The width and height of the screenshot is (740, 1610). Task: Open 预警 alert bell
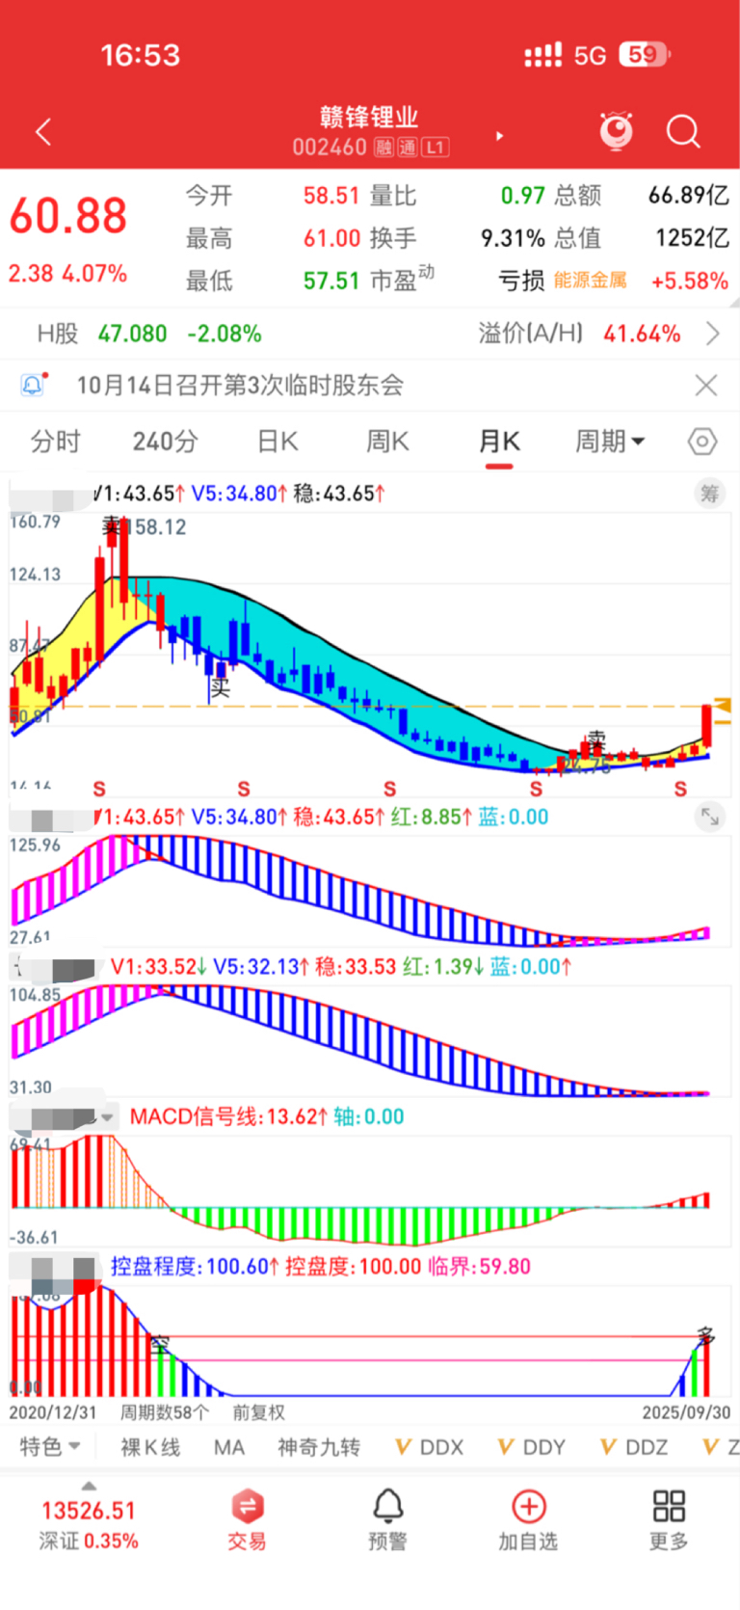(388, 1520)
